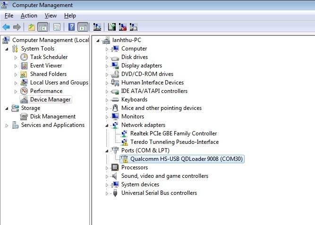Viewport: 315px width, 225px height.
Task: Select Ports (COM & LPT) label
Action: coord(145,150)
